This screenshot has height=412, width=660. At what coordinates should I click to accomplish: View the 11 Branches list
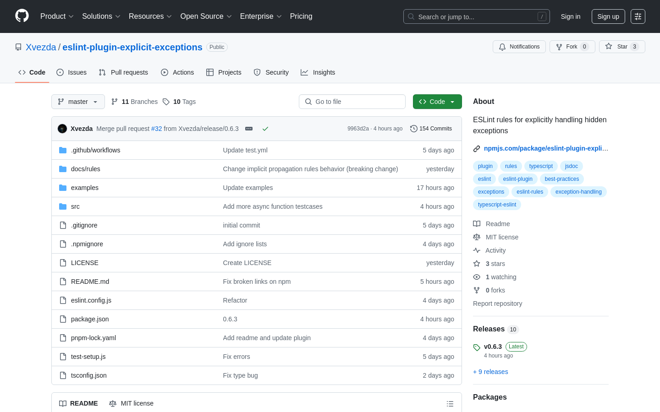[135, 102]
